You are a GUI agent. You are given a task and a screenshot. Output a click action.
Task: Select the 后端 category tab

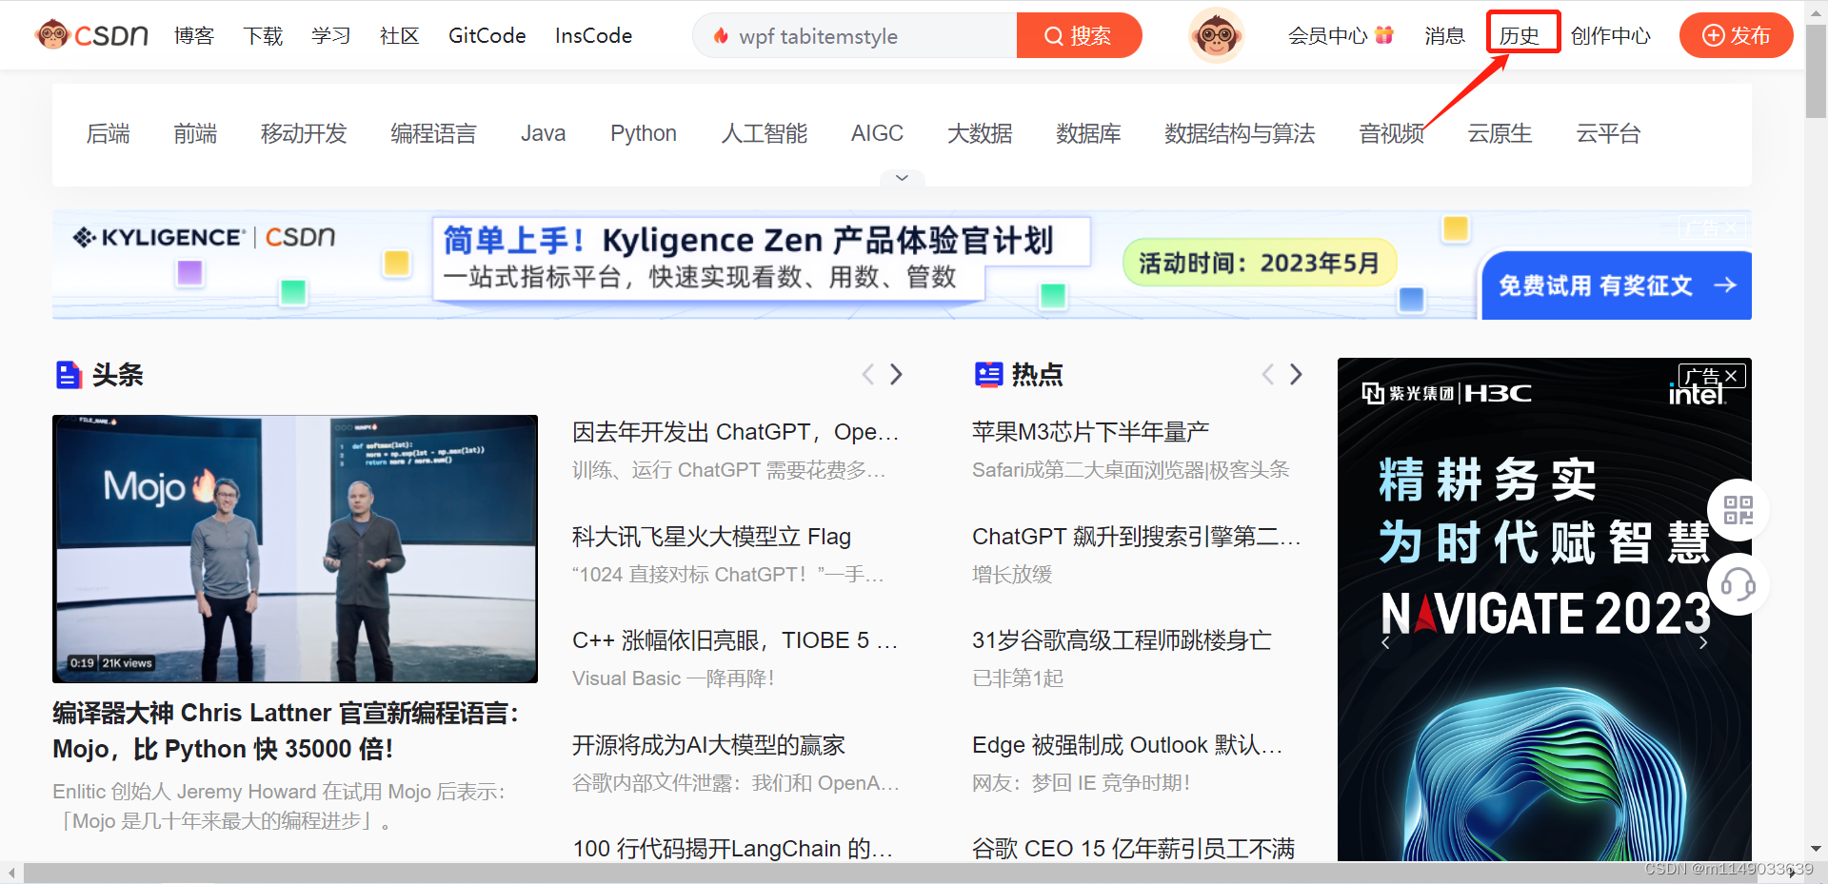pos(108,133)
